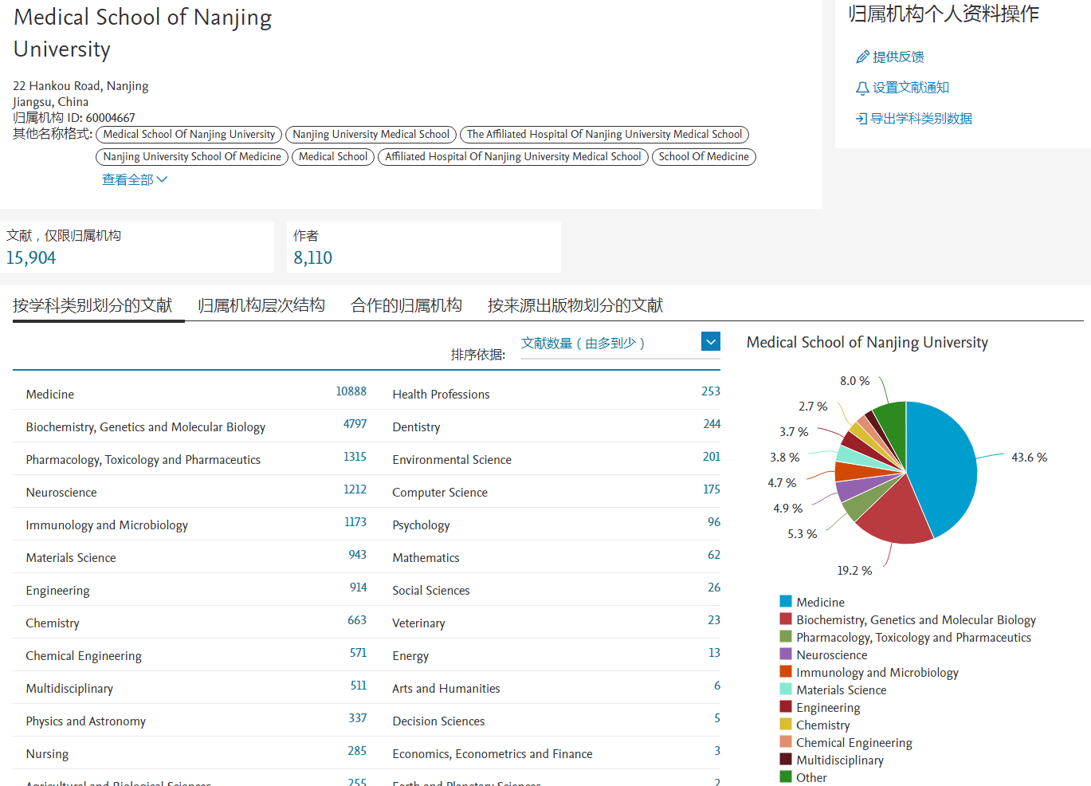This screenshot has height=786, width=1091.
Task: Click the Medicine blue legend swatch
Action: [x=786, y=602]
